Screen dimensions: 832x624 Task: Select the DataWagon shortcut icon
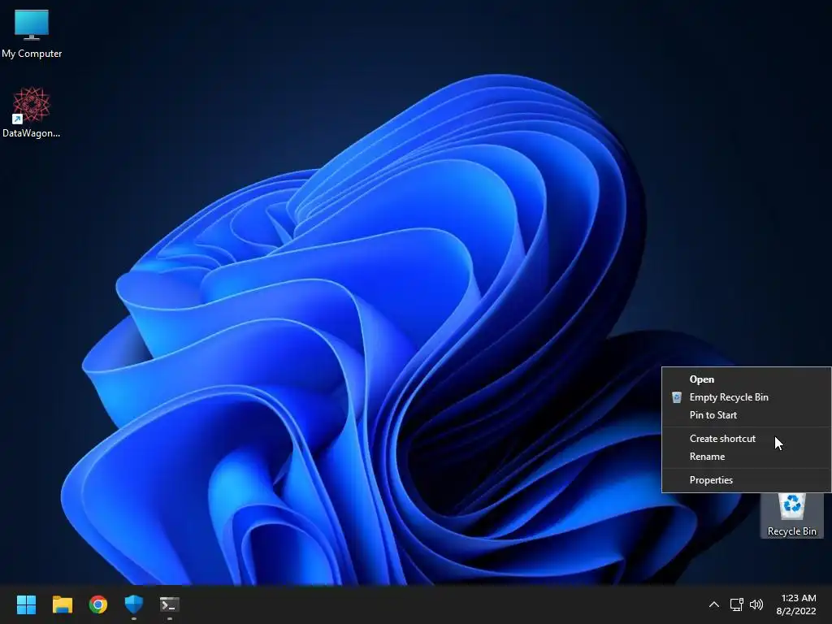coord(32,112)
